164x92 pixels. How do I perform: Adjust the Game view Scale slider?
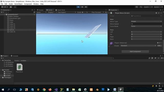(x=84, y=12)
